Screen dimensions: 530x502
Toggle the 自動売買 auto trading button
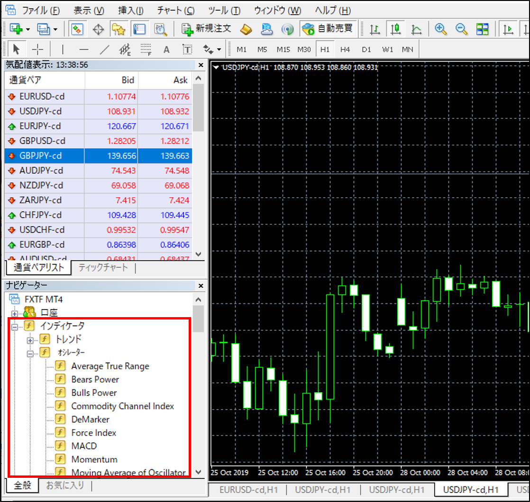coord(327,29)
